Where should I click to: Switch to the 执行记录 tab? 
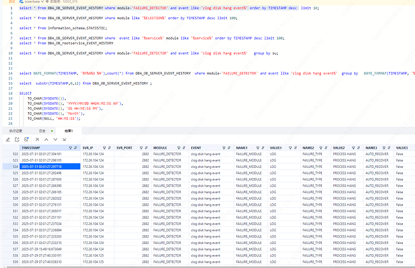point(16,131)
